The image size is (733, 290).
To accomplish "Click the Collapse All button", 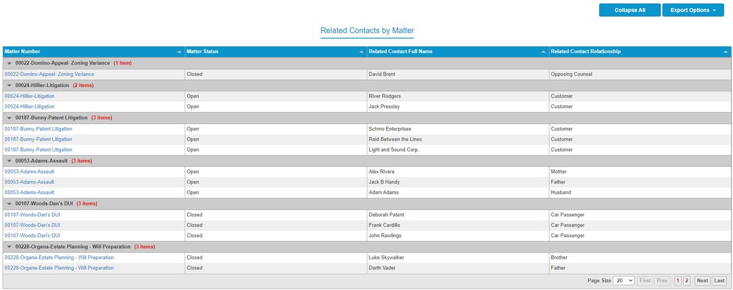I will (x=629, y=10).
